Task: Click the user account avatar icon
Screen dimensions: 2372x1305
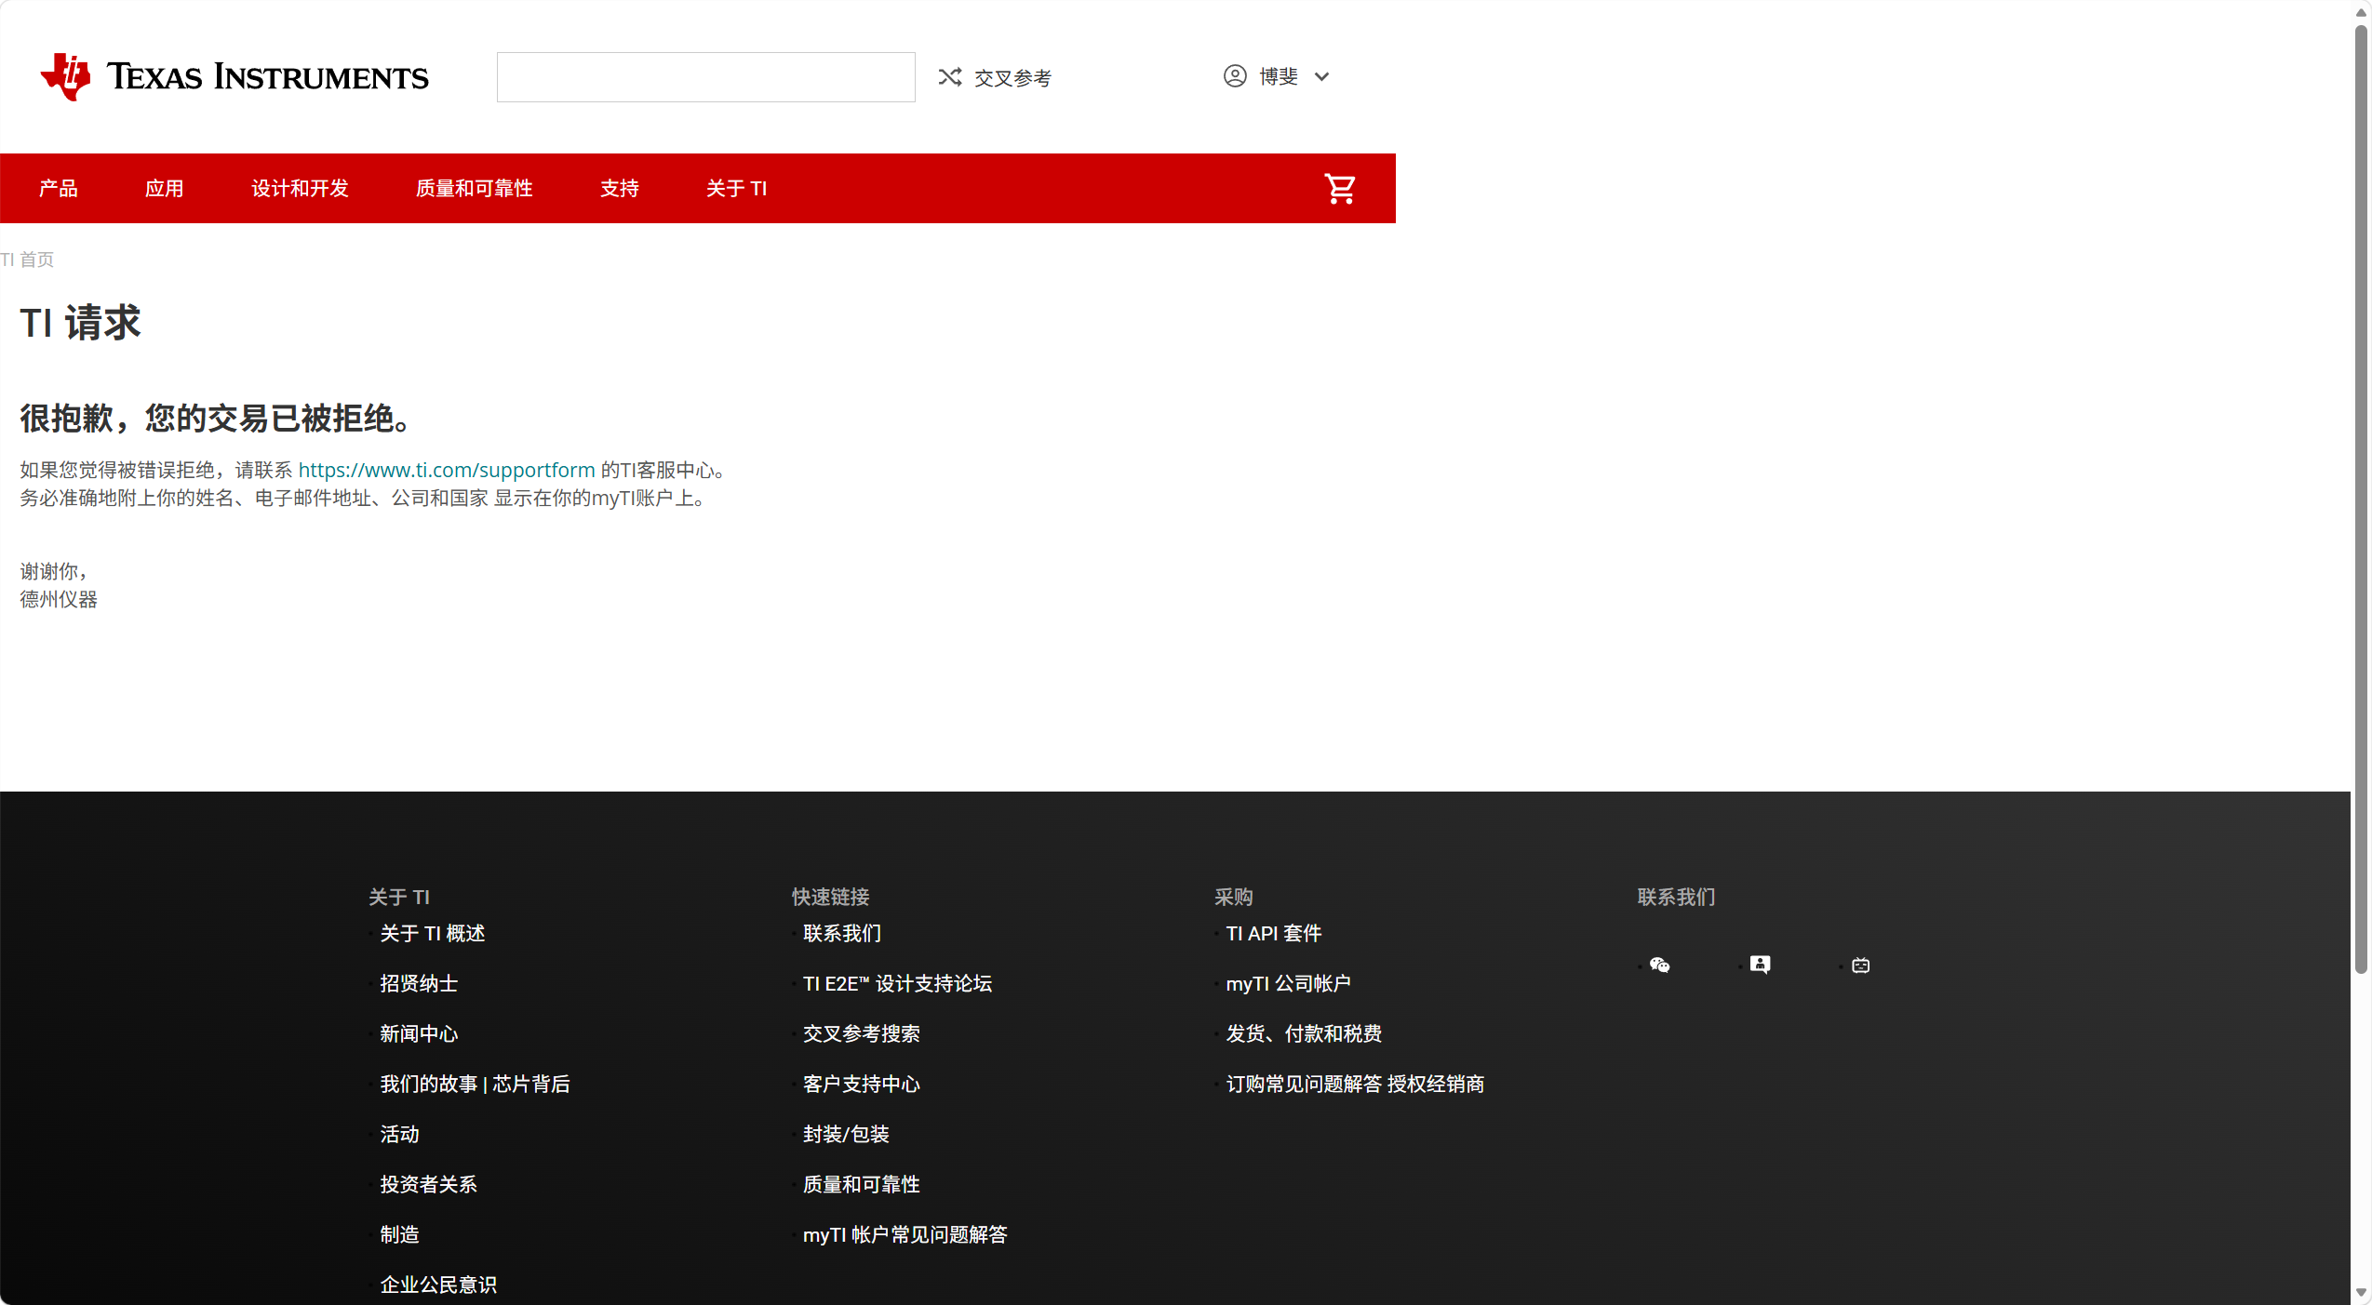Action: [x=1235, y=76]
